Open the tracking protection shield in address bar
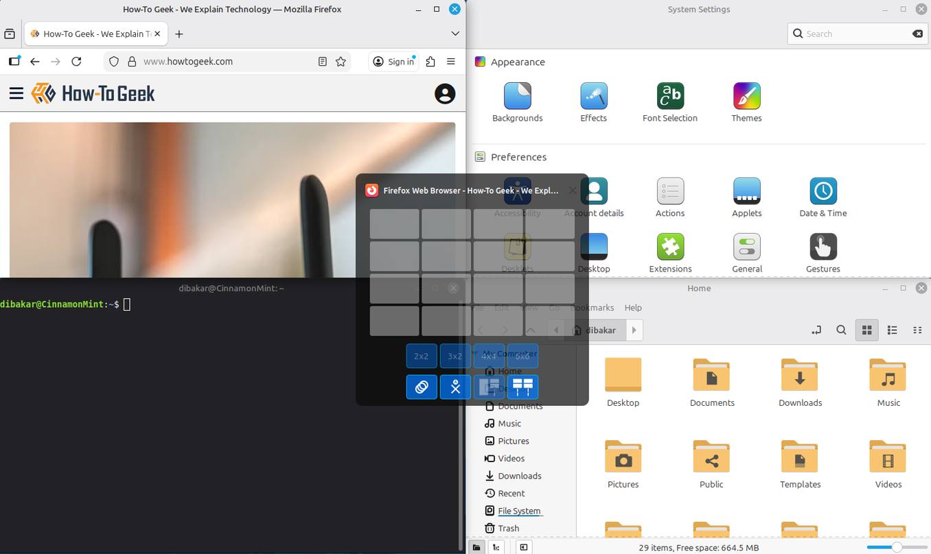The height and width of the screenshot is (554, 931). click(115, 62)
